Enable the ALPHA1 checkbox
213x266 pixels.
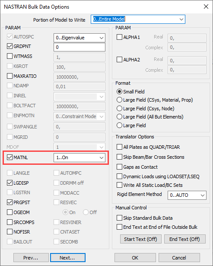coord(119,37)
